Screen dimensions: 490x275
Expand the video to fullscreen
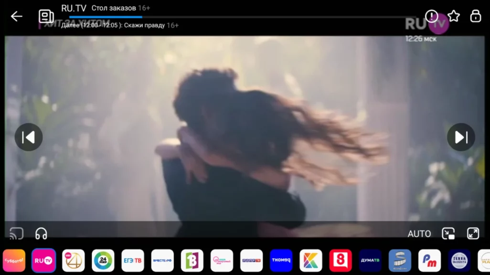pyautogui.click(x=473, y=233)
